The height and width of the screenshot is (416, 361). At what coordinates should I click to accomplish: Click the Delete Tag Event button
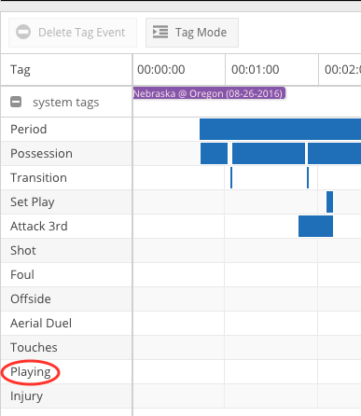point(73,33)
